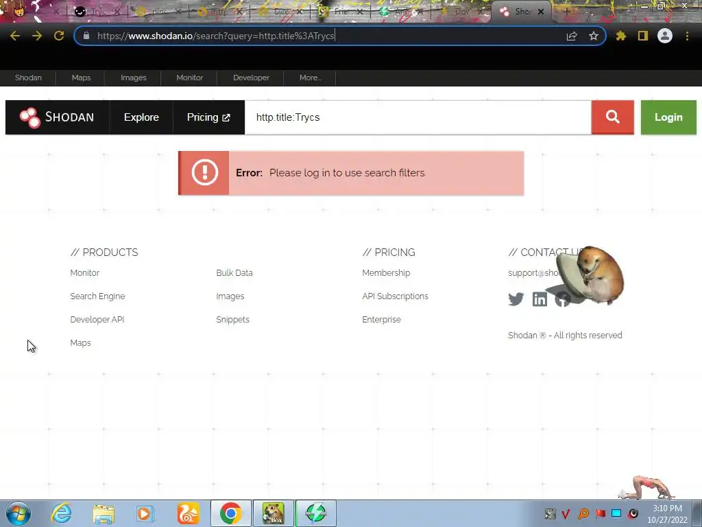Image resolution: width=702 pixels, height=527 pixels.
Task: Open Monitor in the top nav bar
Action: 189,78
